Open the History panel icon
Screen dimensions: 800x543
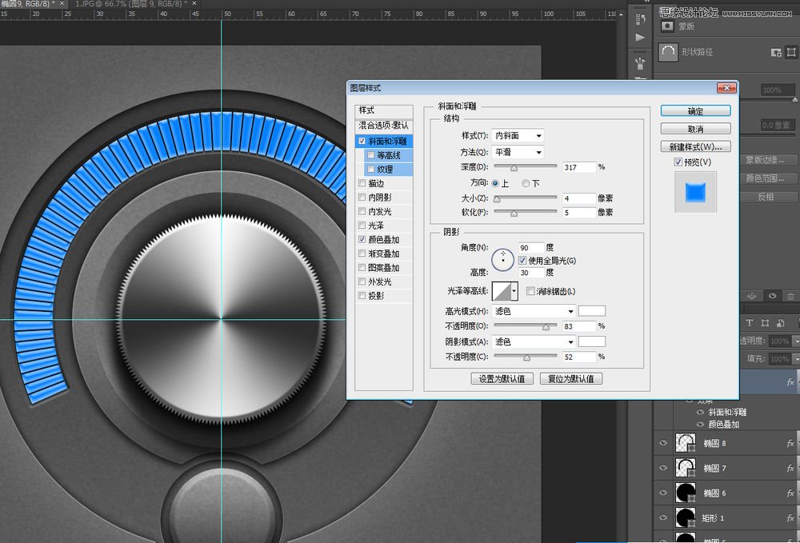pos(640,19)
